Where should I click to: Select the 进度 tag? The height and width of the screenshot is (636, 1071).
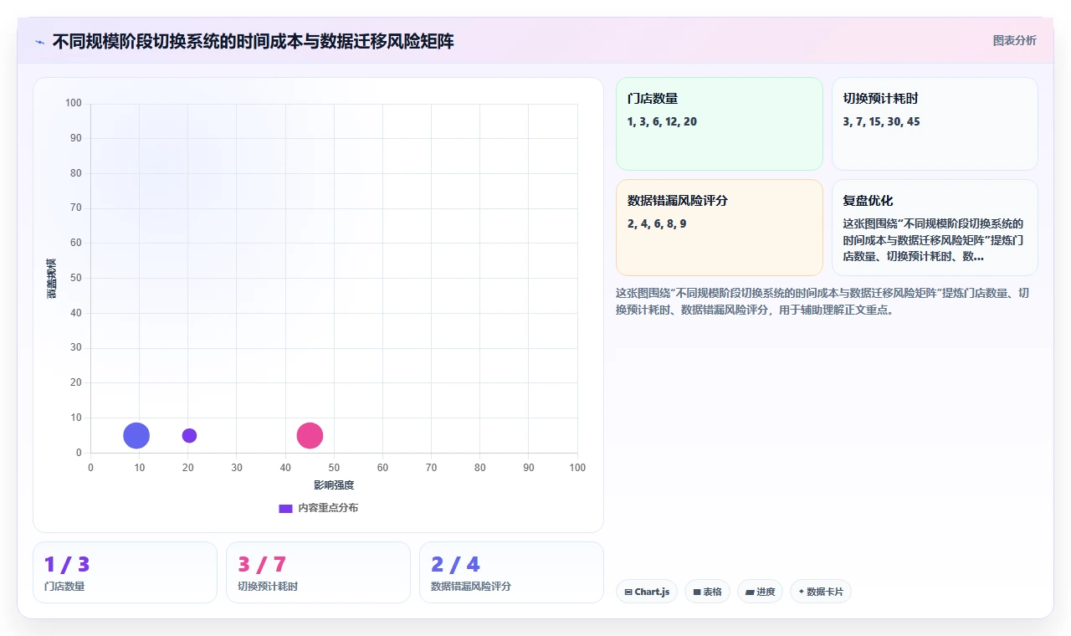760,592
